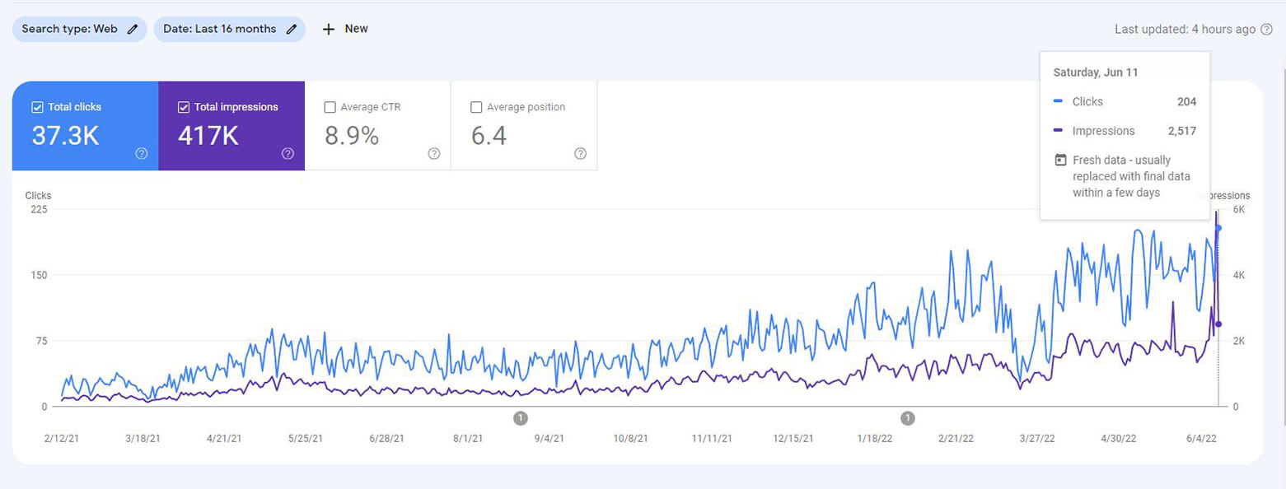
Task: Click the calendar icon beside Fresh data note
Action: pyautogui.click(x=1061, y=160)
